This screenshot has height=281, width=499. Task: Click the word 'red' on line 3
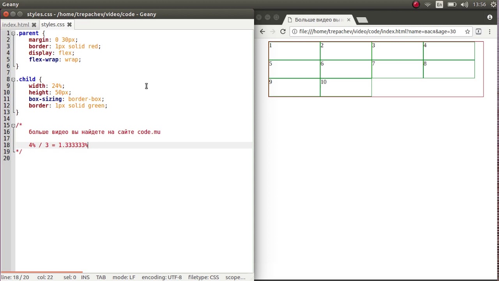coord(93,46)
